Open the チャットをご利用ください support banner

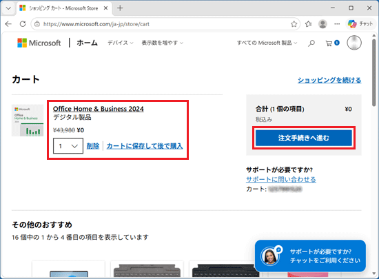(x=310, y=256)
